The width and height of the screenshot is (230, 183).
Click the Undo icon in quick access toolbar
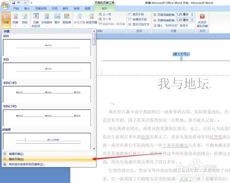pos(18,3)
